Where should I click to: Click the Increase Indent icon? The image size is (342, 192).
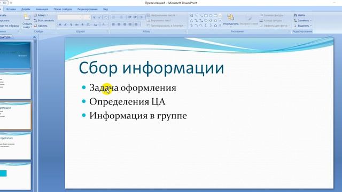point(135,17)
